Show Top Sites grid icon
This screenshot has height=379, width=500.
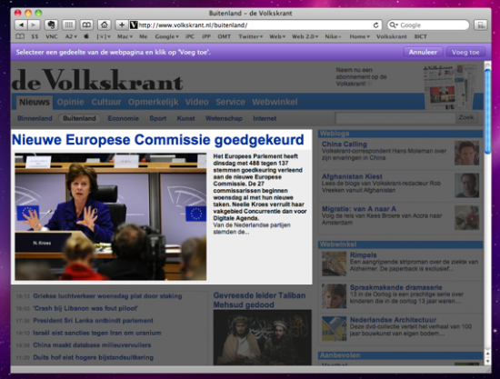tap(68, 25)
